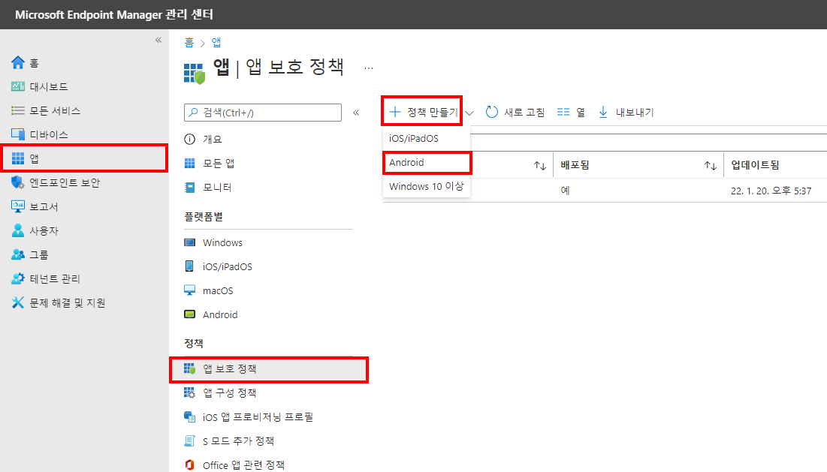Follow the Apps (앱) breadcrumb link
This screenshot has height=472, width=827.
pos(216,43)
